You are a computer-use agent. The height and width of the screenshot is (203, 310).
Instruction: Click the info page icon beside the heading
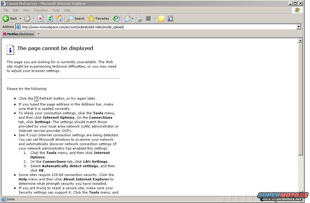click(11, 50)
